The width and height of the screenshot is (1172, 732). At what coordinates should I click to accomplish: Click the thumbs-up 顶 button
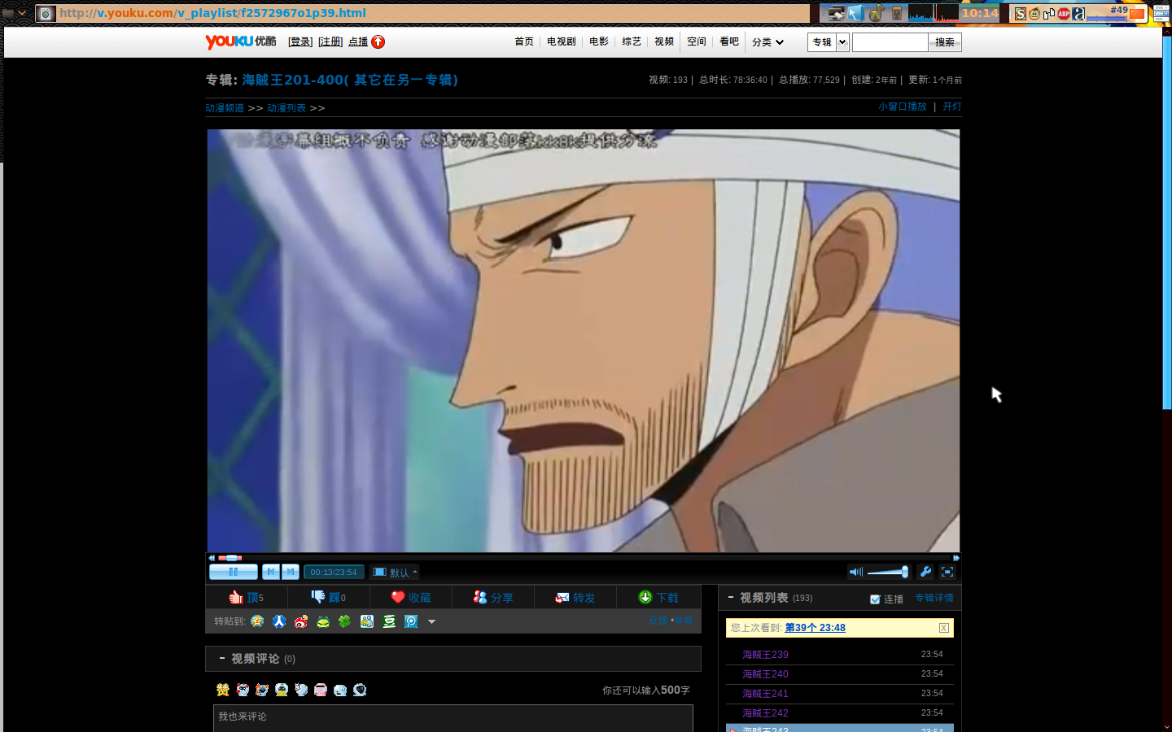246,597
